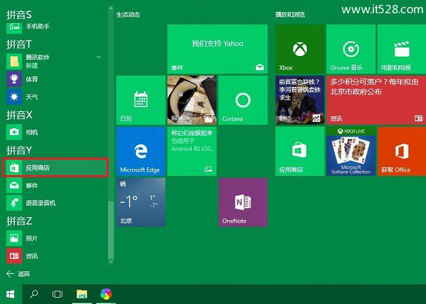Open the phone companion tile 将它们连接起来
The width and height of the screenshot is (426, 304).
(192, 151)
